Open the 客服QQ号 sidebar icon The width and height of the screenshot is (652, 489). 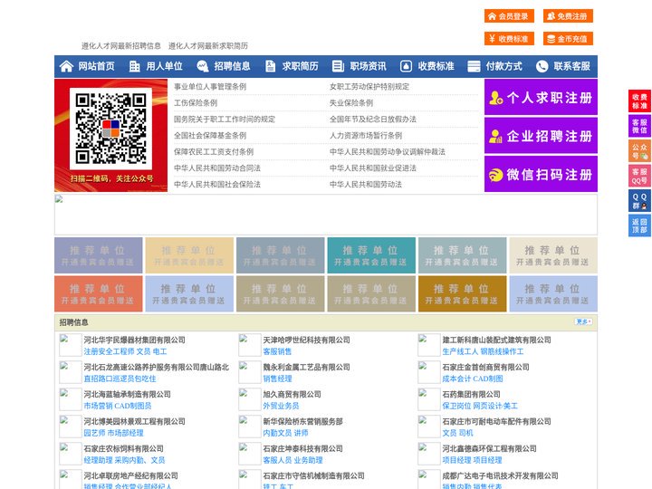coord(639,176)
